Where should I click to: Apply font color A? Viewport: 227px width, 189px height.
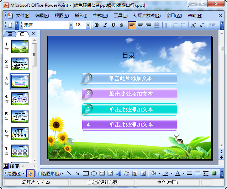click(178, 173)
